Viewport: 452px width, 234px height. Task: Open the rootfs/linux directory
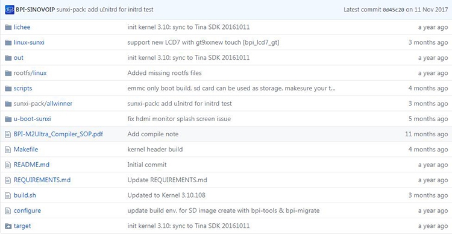pos(30,73)
